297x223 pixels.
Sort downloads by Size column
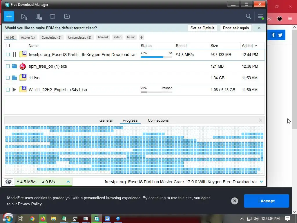pos(224,46)
